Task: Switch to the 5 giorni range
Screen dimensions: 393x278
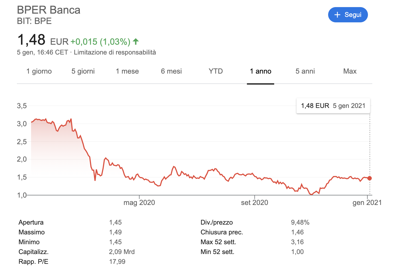Action: 83,71
